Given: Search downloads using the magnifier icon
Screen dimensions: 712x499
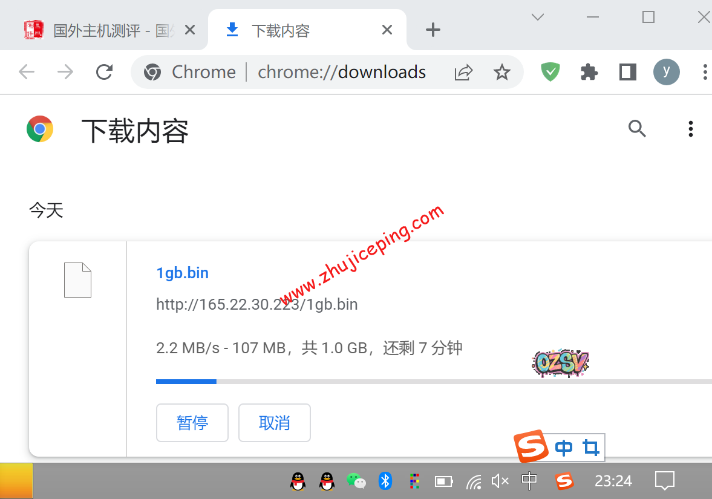Looking at the screenshot, I should coord(637,129).
